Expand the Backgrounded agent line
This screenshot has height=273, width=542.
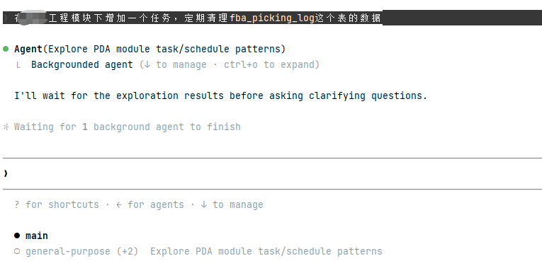[82, 65]
